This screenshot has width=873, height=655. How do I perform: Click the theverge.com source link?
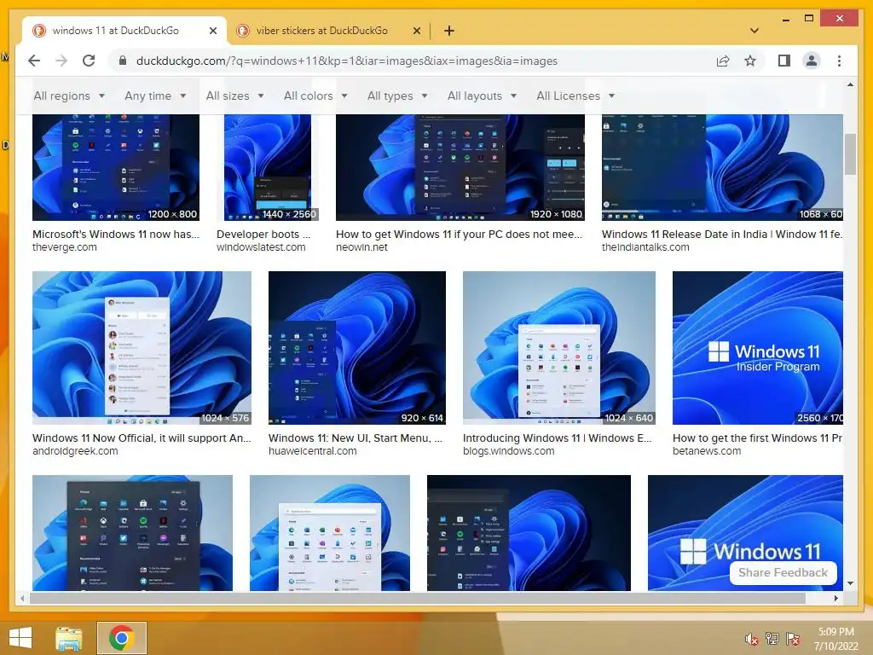65,247
